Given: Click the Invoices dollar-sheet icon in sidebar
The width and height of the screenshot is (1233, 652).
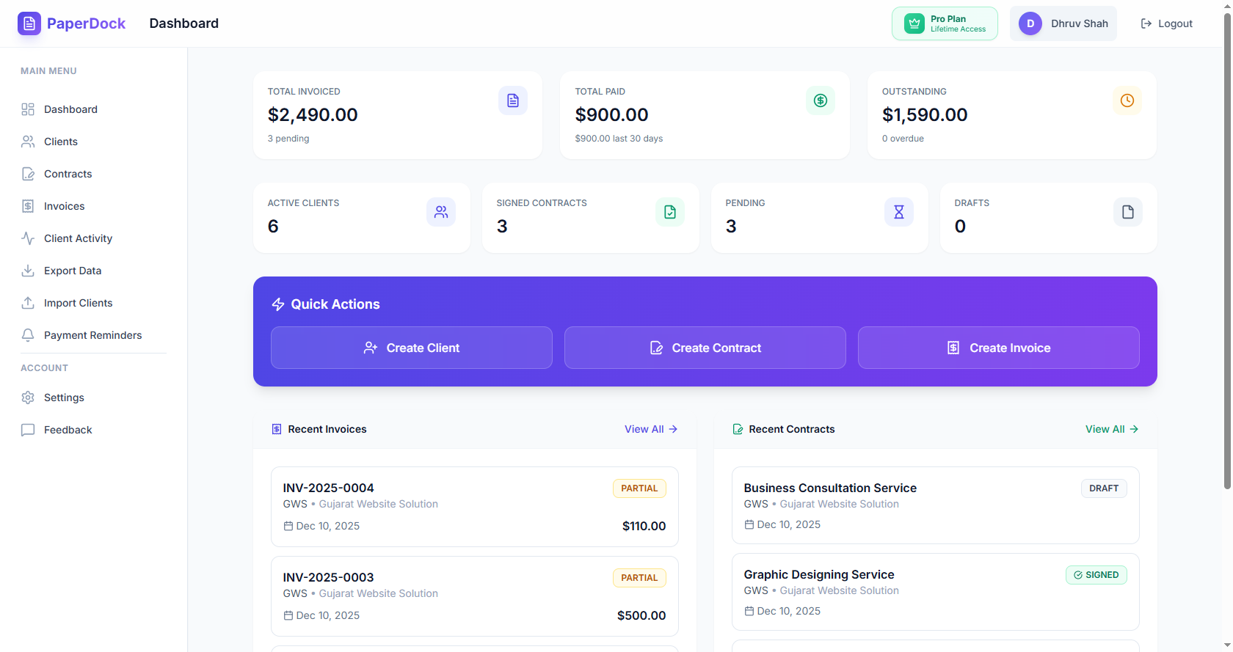Looking at the screenshot, I should click(28, 206).
